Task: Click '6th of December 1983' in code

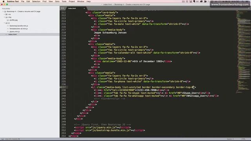Action: click(147, 61)
